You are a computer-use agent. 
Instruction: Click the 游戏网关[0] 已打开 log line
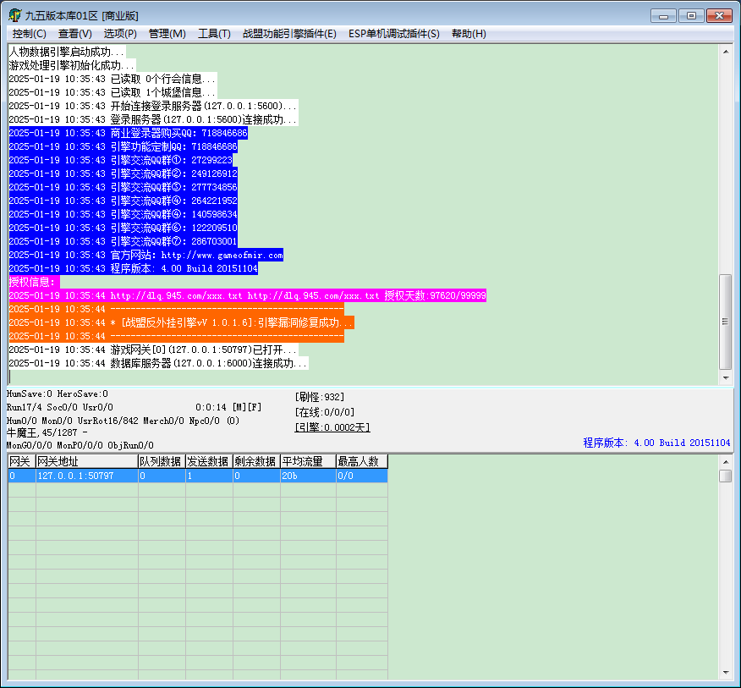[x=154, y=350]
